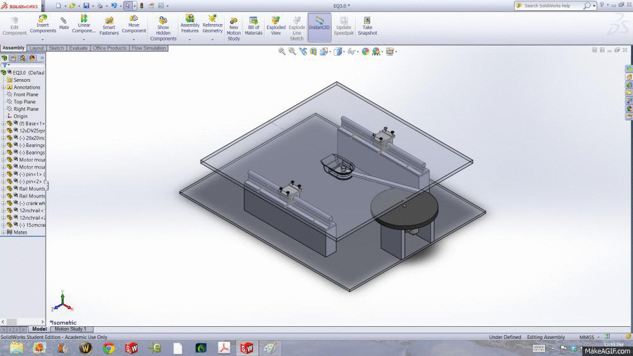Expand the Annotations node in feature tree
The height and width of the screenshot is (356, 633).
click(3, 87)
